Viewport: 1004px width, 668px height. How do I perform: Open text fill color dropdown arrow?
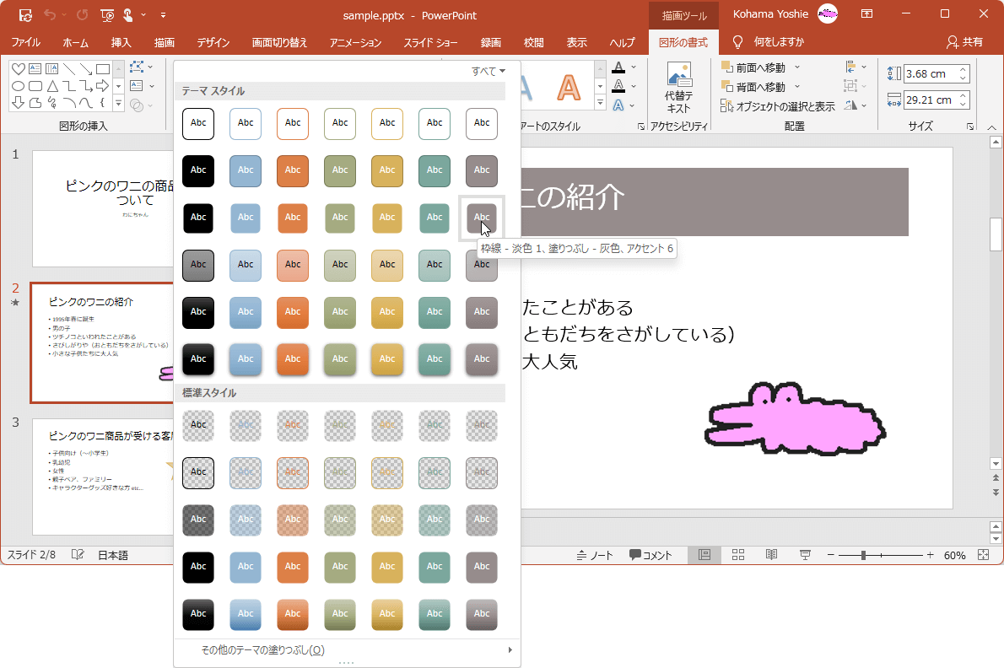click(634, 67)
